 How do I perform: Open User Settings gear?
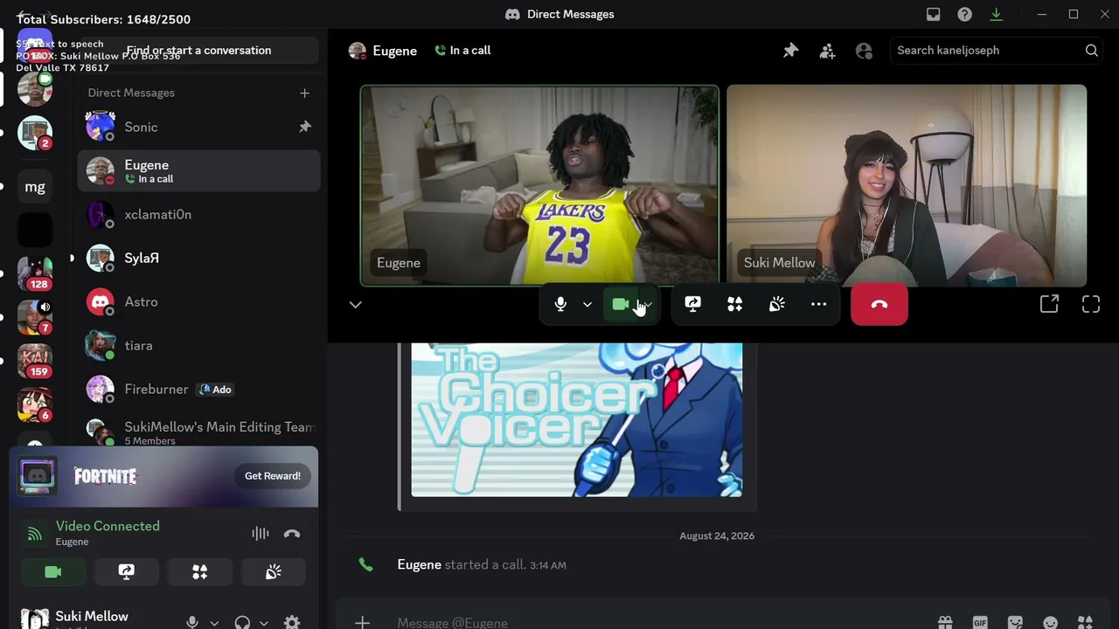[x=292, y=622]
